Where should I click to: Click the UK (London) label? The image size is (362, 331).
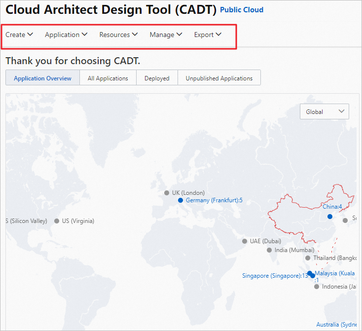tap(188, 193)
